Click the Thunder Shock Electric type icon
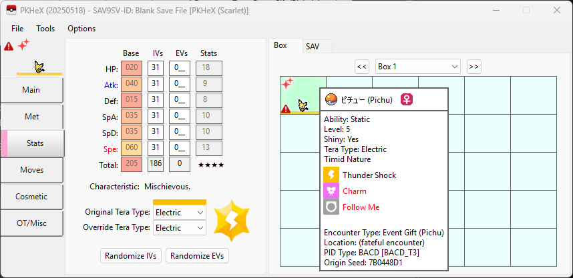Viewport: 573px width, 278px height. (x=331, y=175)
